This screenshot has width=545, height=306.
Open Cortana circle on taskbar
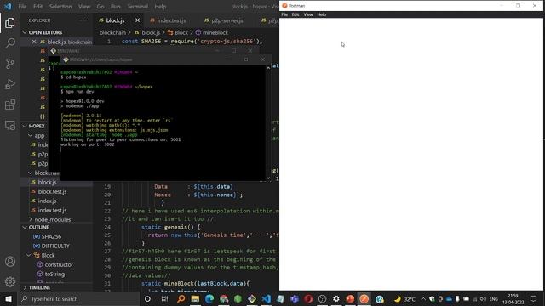tap(147, 298)
